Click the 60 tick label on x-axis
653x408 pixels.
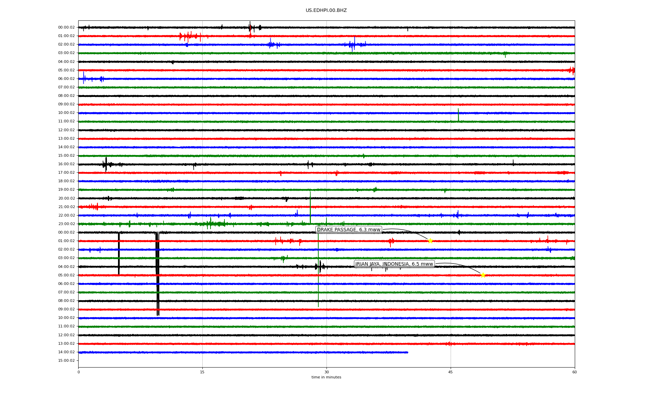click(574, 372)
